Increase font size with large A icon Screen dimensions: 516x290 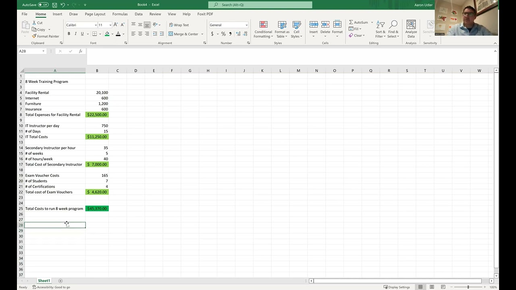tap(116, 25)
